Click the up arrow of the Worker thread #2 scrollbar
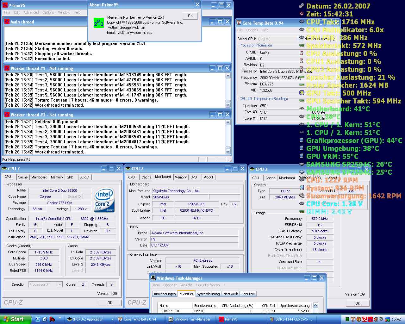This screenshot has width=405, height=324. pos(228,122)
